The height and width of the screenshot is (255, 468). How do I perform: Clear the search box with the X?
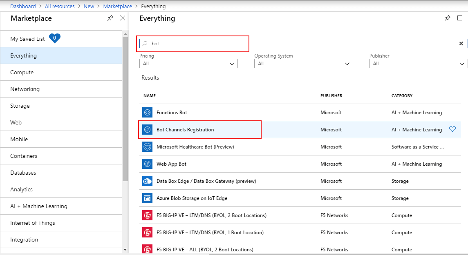[461, 44]
